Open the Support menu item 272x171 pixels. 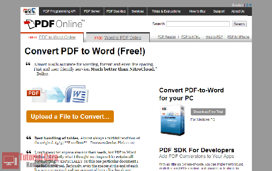[219, 11]
